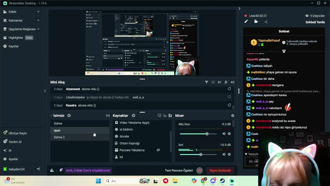Open the performance stats bar-chart icon
Viewport: 330px width, 186px height.
(52, 170)
